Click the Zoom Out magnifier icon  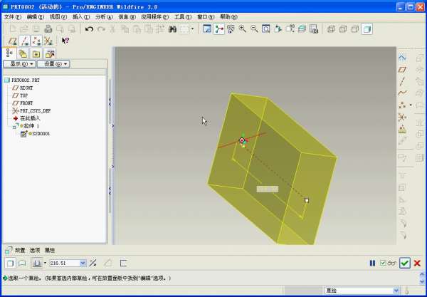click(x=254, y=29)
